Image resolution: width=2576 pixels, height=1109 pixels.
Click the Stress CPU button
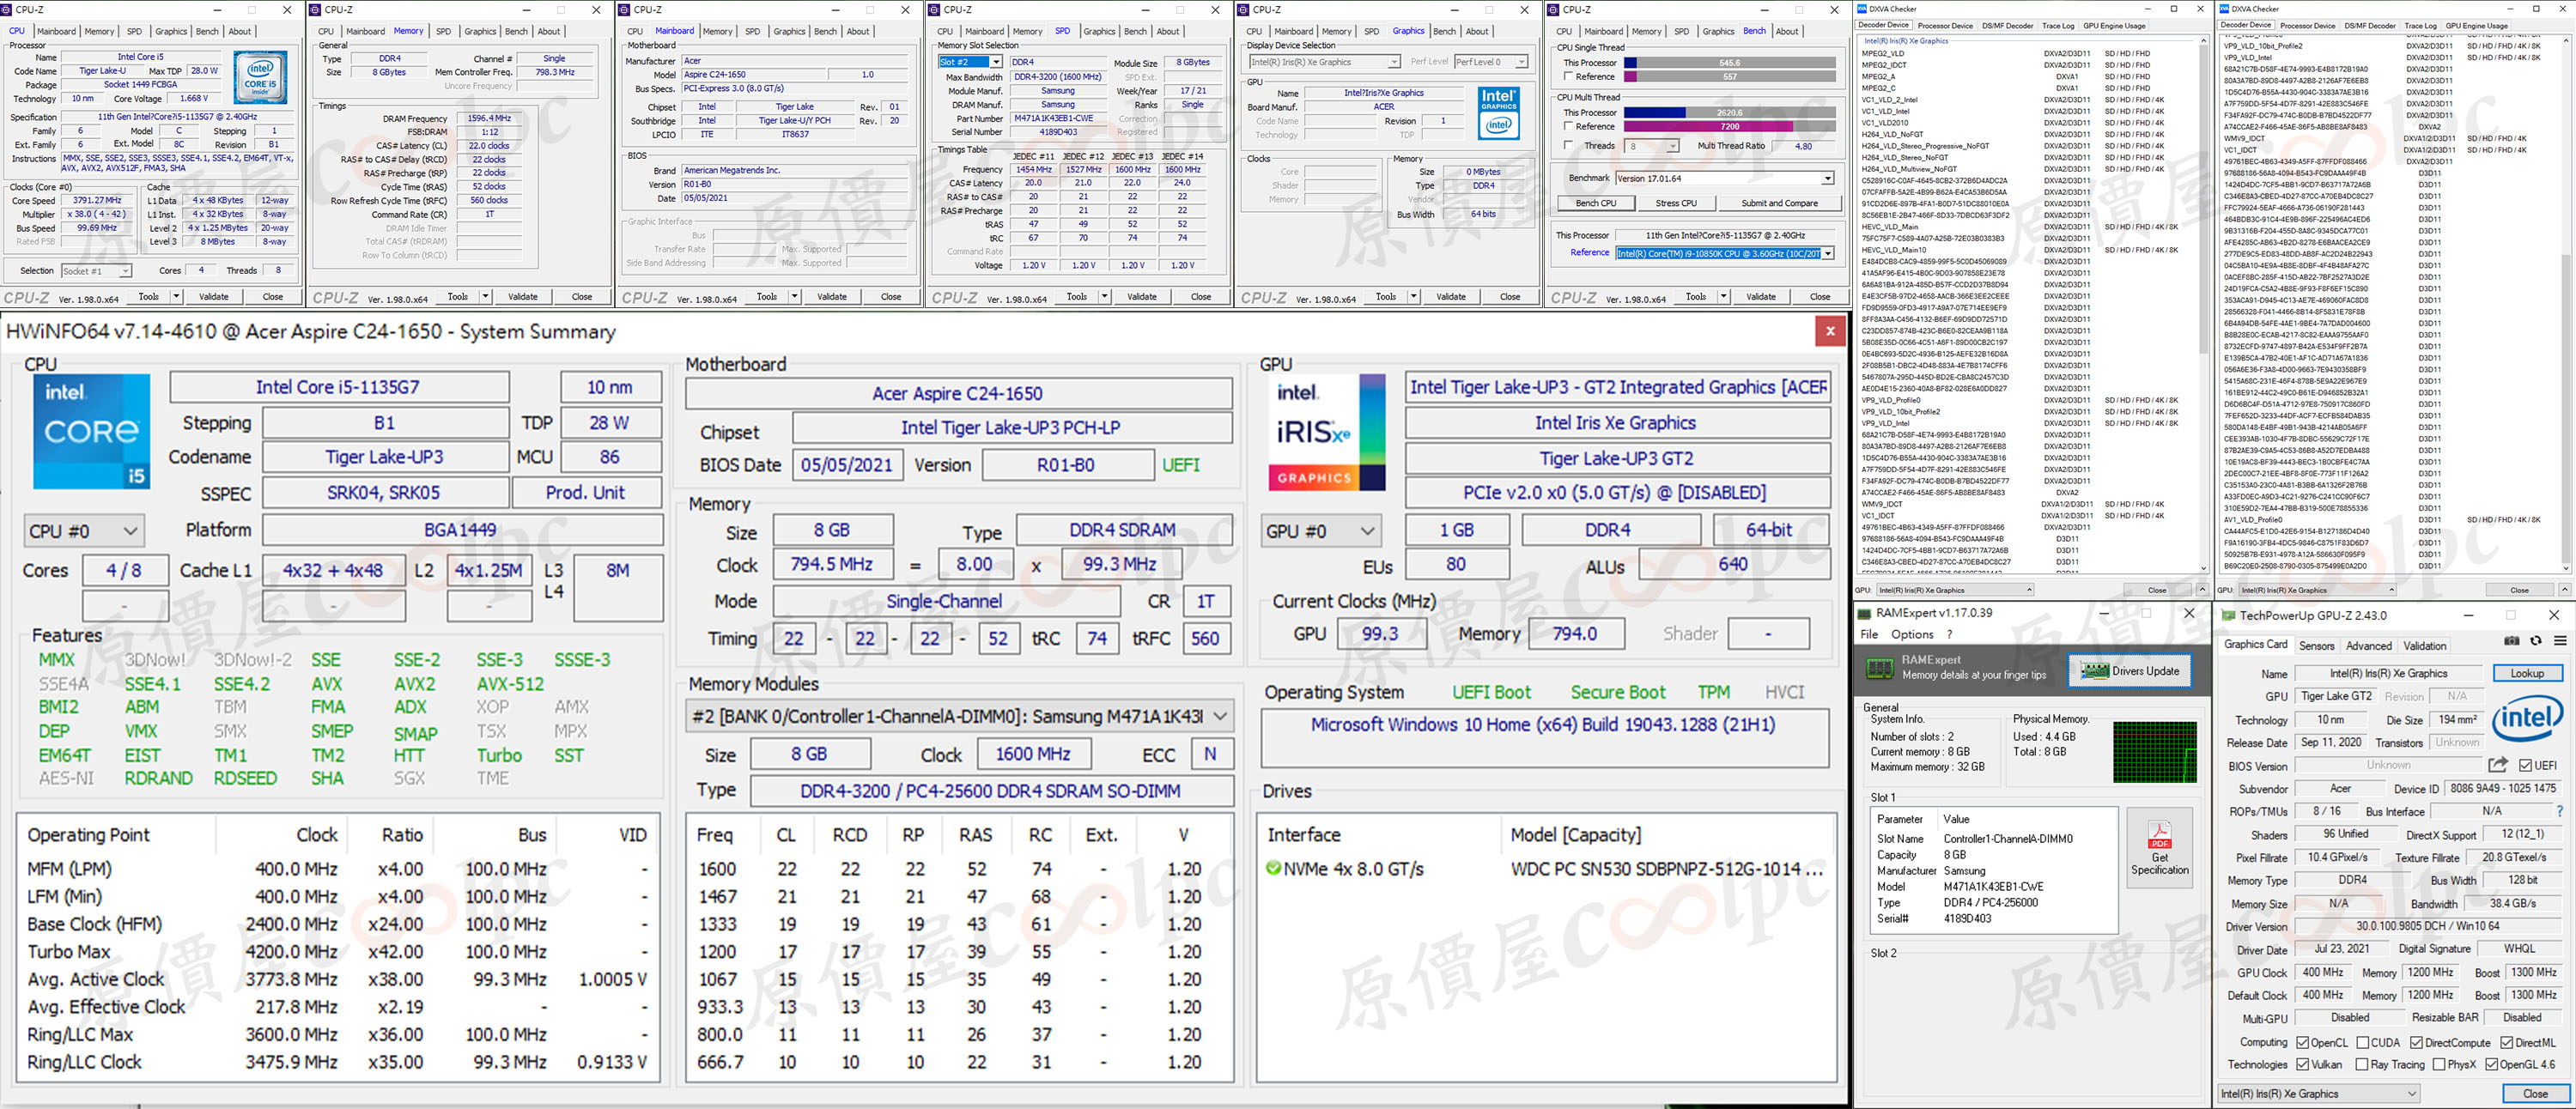[1675, 203]
